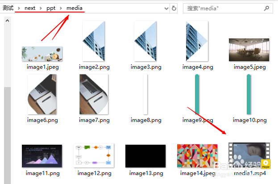This screenshot has width=278, height=184.
Task: Select the image3.png thumbnail
Action: tap(145, 41)
